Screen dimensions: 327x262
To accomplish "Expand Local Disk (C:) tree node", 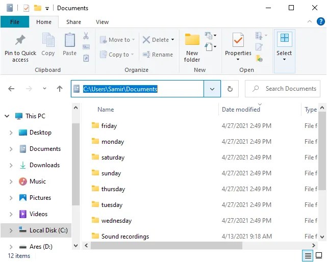I will (x=11, y=230).
